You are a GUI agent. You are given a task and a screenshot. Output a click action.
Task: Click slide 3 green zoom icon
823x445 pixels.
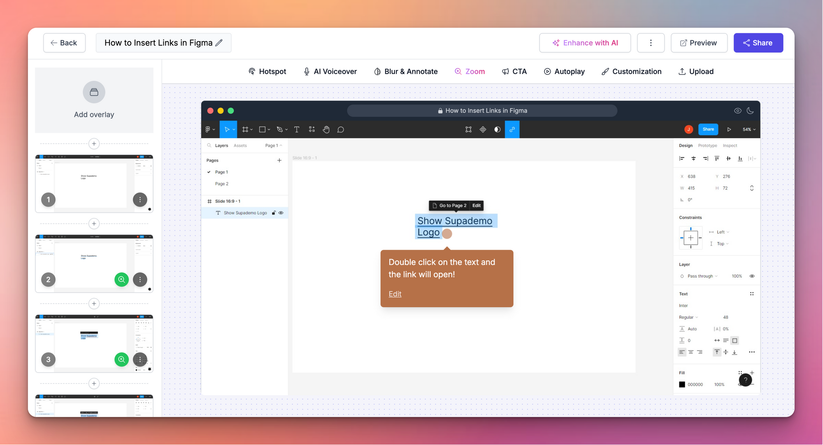point(121,359)
